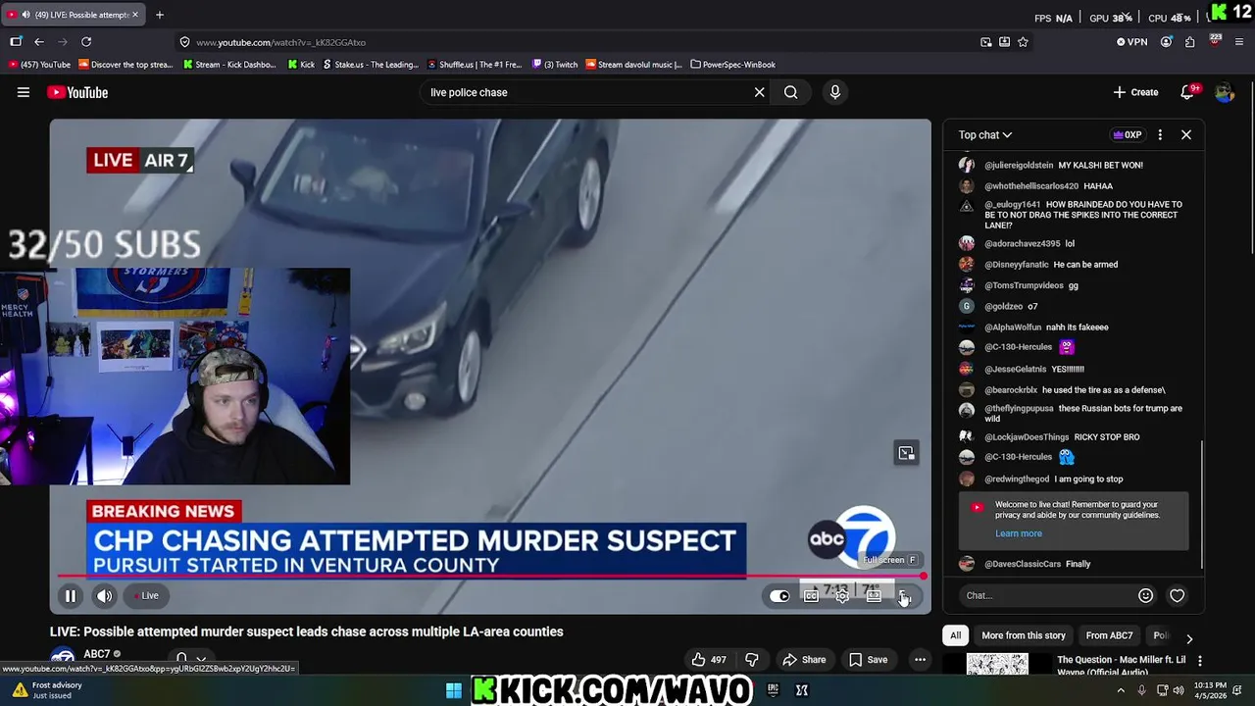Save the video to a playlist
The image size is (1255, 706).
[869, 660]
